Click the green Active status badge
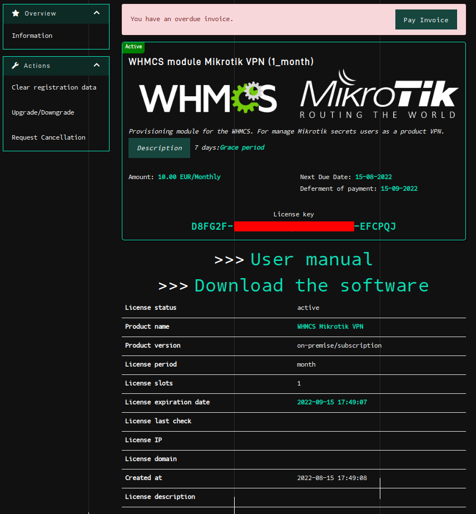The width and height of the screenshot is (476, 514). click(x=133, y=47)
